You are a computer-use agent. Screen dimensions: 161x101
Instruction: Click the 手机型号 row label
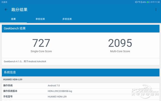pos(8,97)
